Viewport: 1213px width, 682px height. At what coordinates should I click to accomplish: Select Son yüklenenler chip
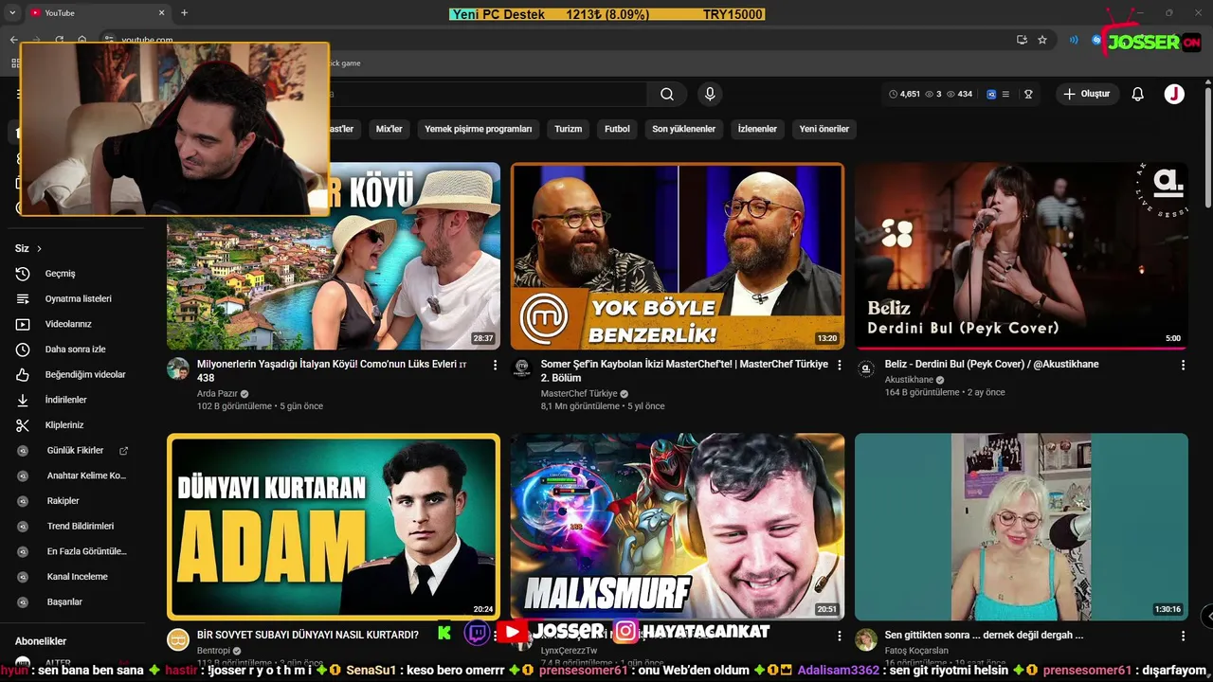click(x=684, y=129)
